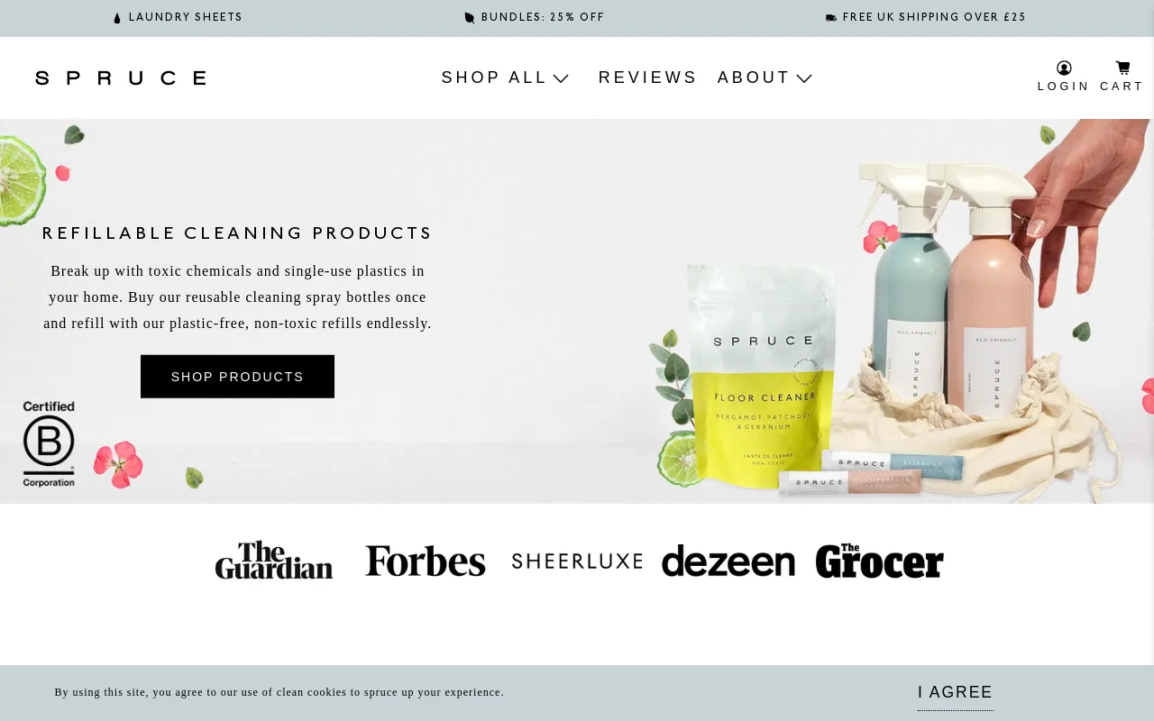
Task: Click the droplet icon beside Laundry Sheets
Action: point(117,18)
